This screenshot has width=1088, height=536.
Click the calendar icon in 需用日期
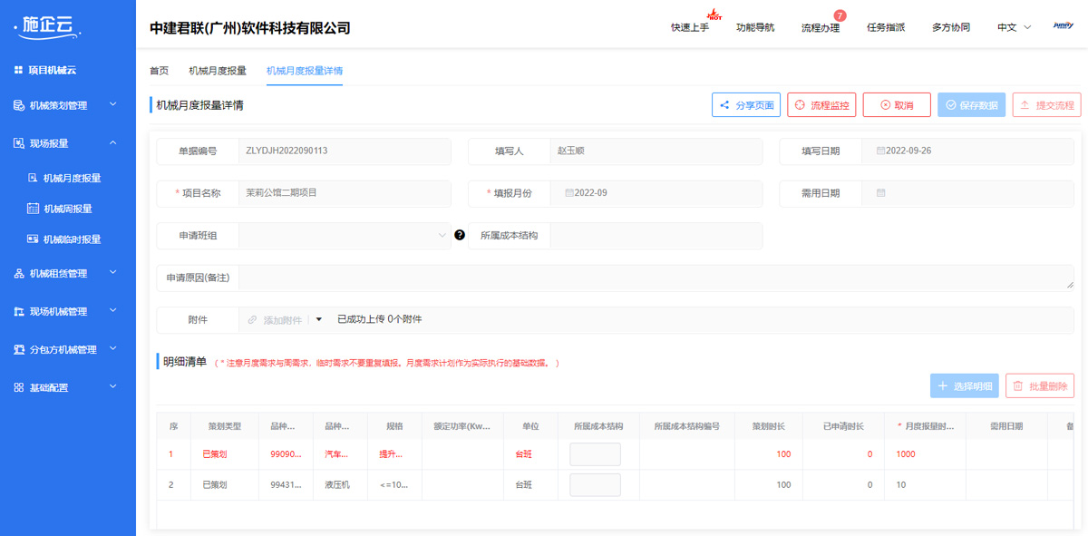coord(880,192)
